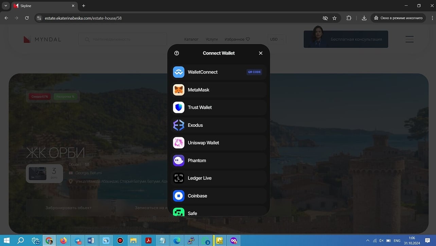The height and width of the screenshot is (246, 436).
Task: Pick Trust Wallet shield icon
Action: pos(179,108)
